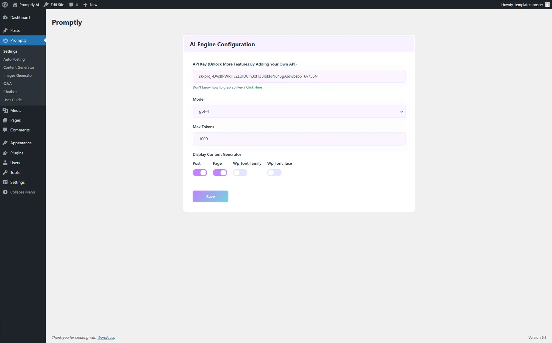Click the Media menu label
The width and height of the screenshot is (552, 343).
(16, 110)
